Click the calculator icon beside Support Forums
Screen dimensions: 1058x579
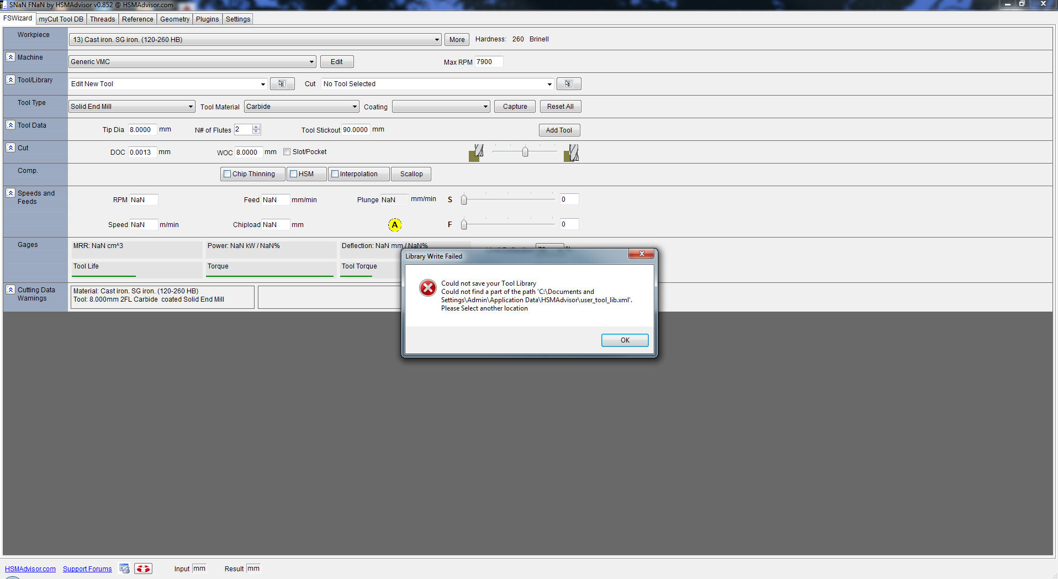pyautogui.click(x=124, y=569)
